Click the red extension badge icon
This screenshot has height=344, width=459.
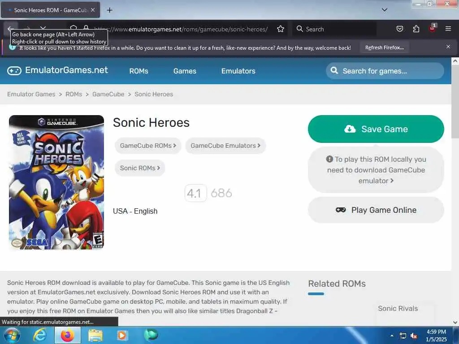click(x=433, y=28)
